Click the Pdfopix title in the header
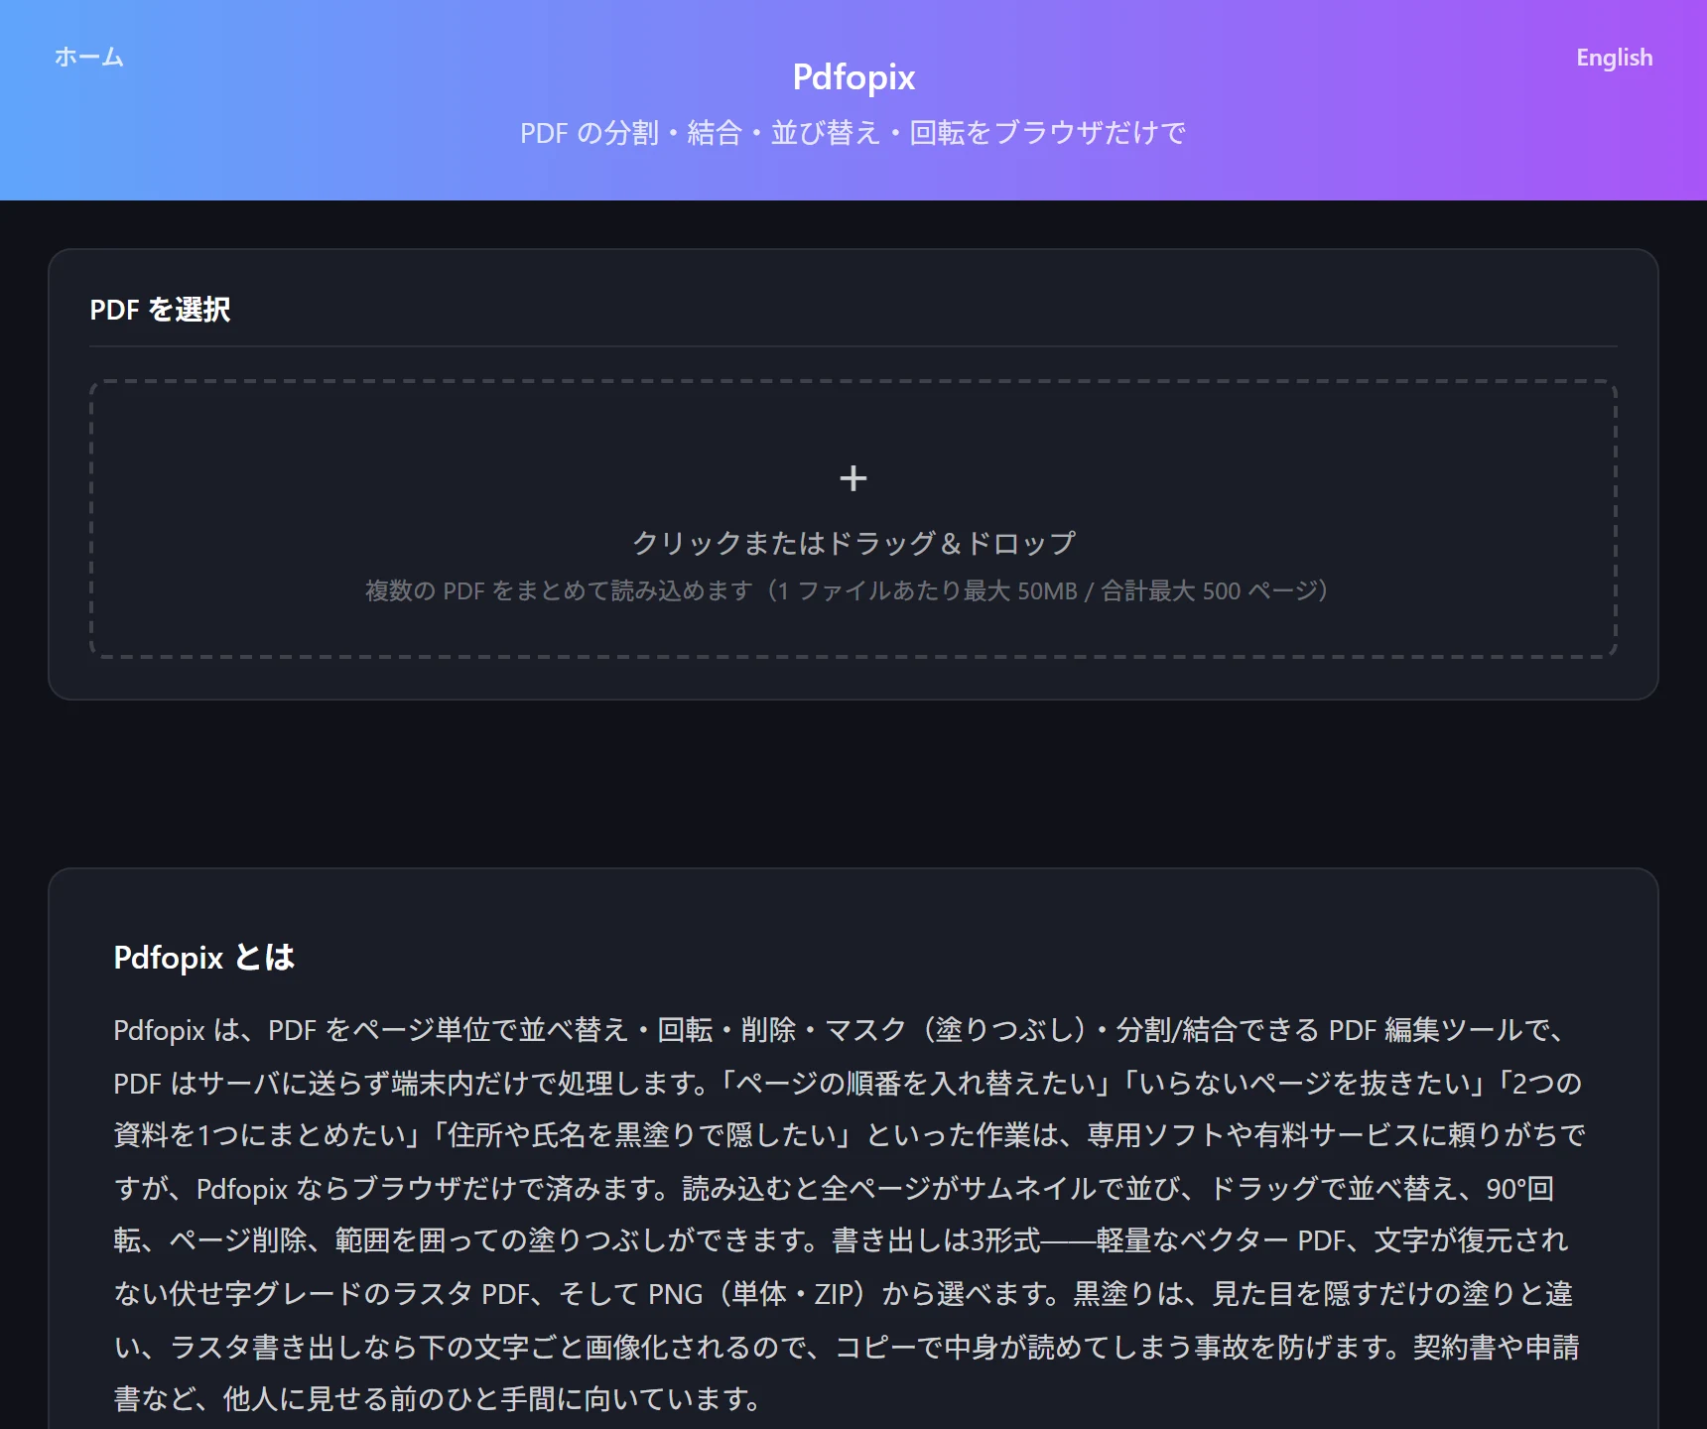This screenshot has width=1707, height=1429. tap(853, 77)
